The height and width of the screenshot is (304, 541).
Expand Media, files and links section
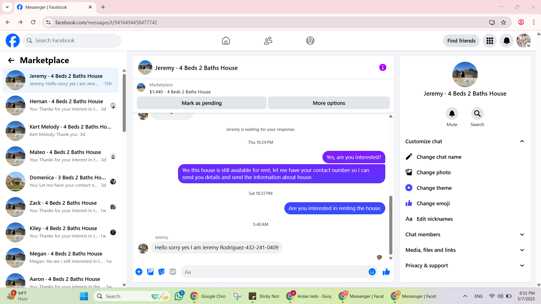(465, 250)
